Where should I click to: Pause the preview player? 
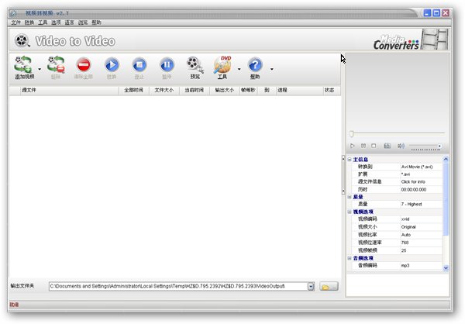click(x=363, y=146)
